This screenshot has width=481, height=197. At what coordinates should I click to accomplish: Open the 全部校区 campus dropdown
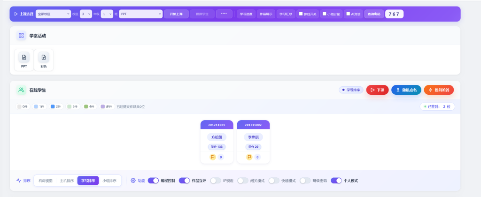[53, 14]
